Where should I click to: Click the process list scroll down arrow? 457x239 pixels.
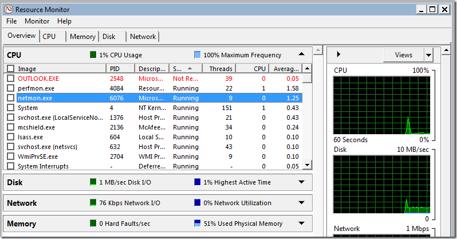pos(307,165)
